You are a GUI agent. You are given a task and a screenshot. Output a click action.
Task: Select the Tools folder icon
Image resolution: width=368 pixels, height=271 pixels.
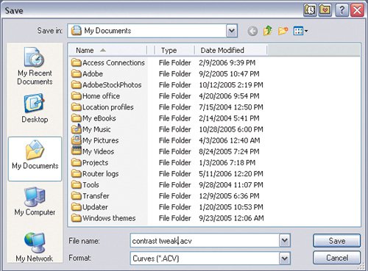coord(77,185)
